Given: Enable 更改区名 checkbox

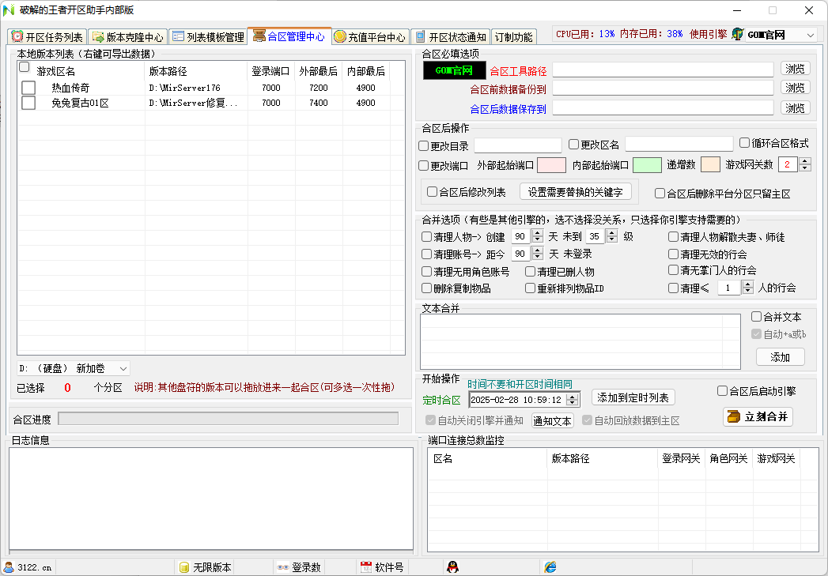Looking at the screenshot, I should [574, 145].
